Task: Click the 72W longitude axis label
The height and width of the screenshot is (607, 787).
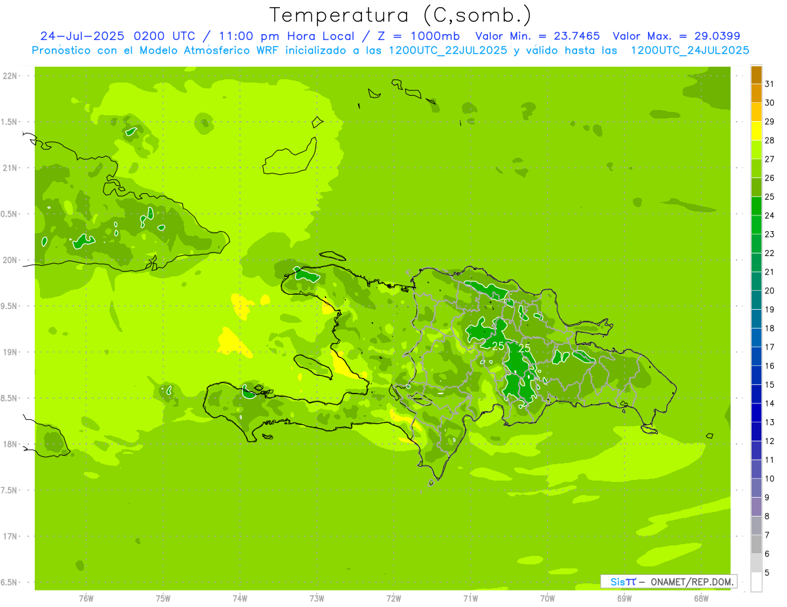Action: [393, 598]
